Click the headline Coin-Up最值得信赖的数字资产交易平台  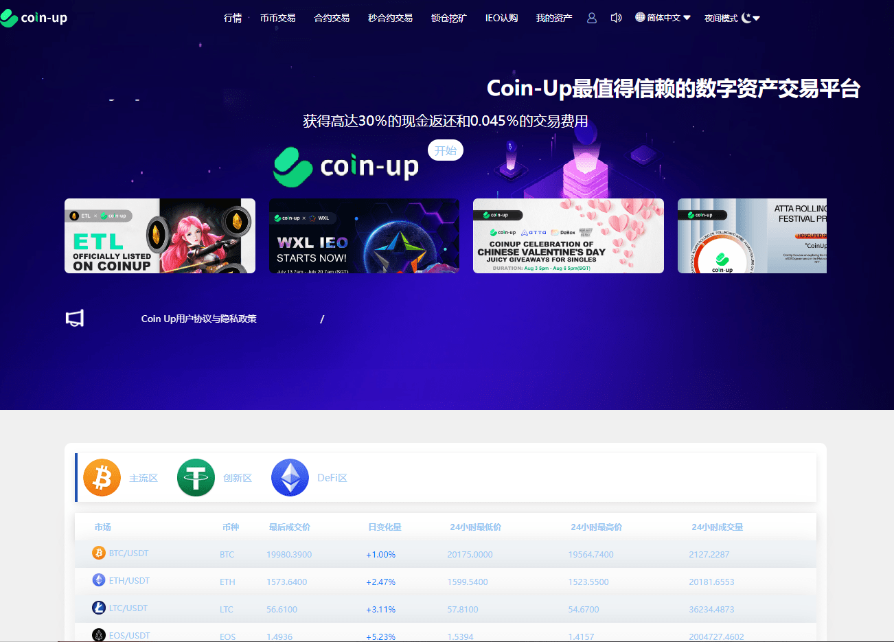point(674,89)
